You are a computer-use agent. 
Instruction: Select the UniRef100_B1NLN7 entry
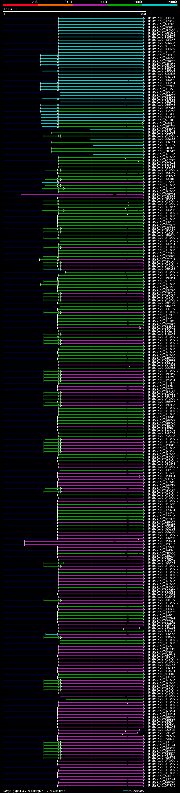[x=161, y=306]
